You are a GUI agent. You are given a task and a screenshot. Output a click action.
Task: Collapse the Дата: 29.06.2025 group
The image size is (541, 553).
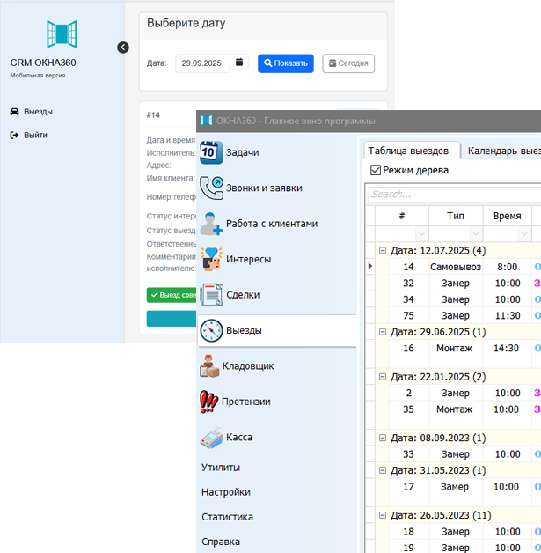click(x=383, y=332)
